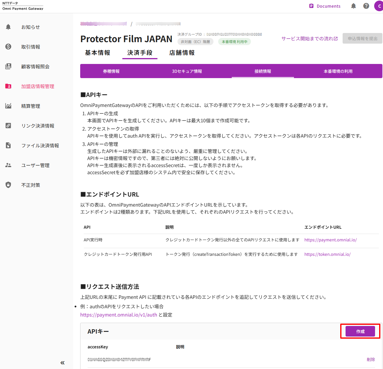Image resolution: width=383 pixels, height=369 pixels.
Task: Open https://payment.omnial.io/v1/auth example link
Action: pos(119,315)
